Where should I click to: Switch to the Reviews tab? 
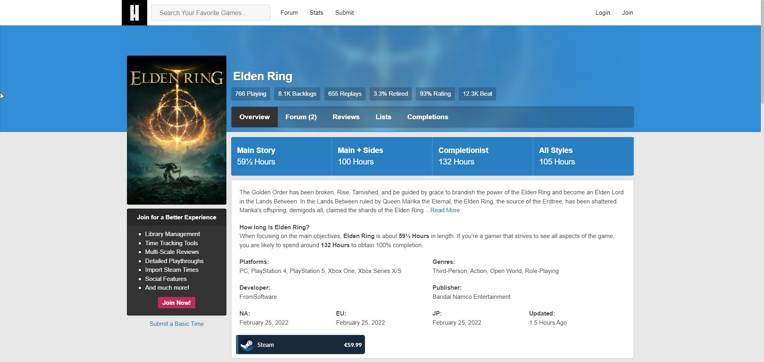click(346, 117)
